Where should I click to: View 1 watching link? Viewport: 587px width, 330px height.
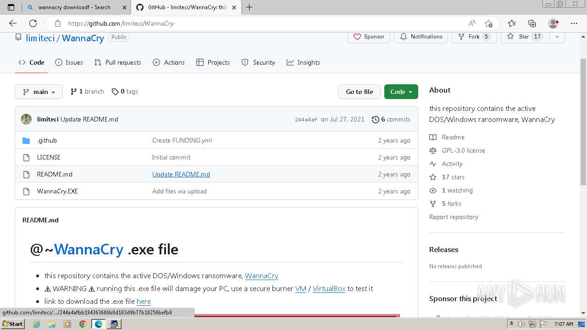[x=451, y=190]
